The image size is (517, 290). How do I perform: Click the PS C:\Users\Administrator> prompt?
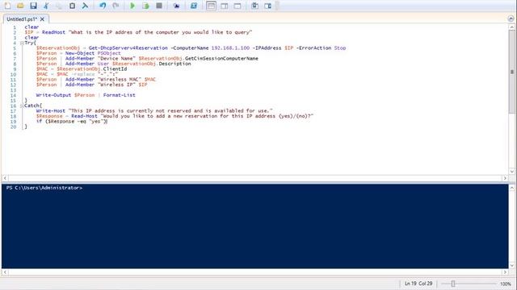click(x=44, y=188)
